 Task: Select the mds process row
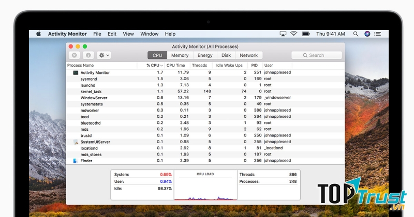pyautogui.click(x=205, y=129)
